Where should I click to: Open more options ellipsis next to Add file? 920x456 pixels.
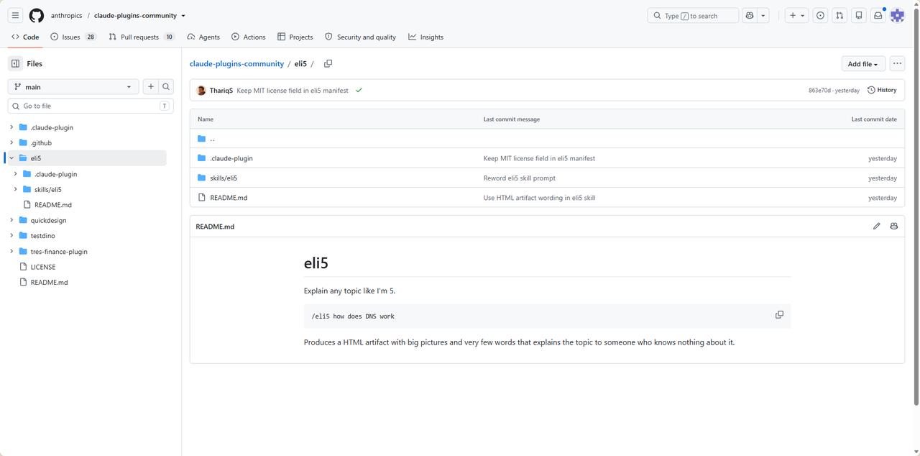tap(897, 63)
